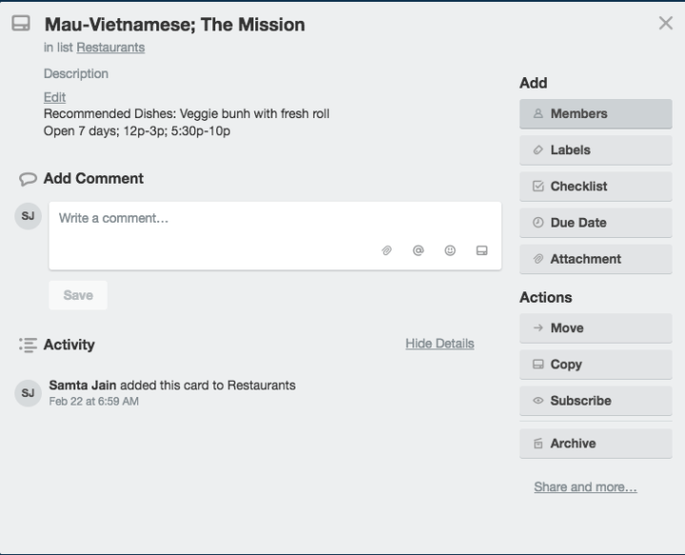
Task: Click the attachment paperclip icon in comment box
Action: coord(387,250)
